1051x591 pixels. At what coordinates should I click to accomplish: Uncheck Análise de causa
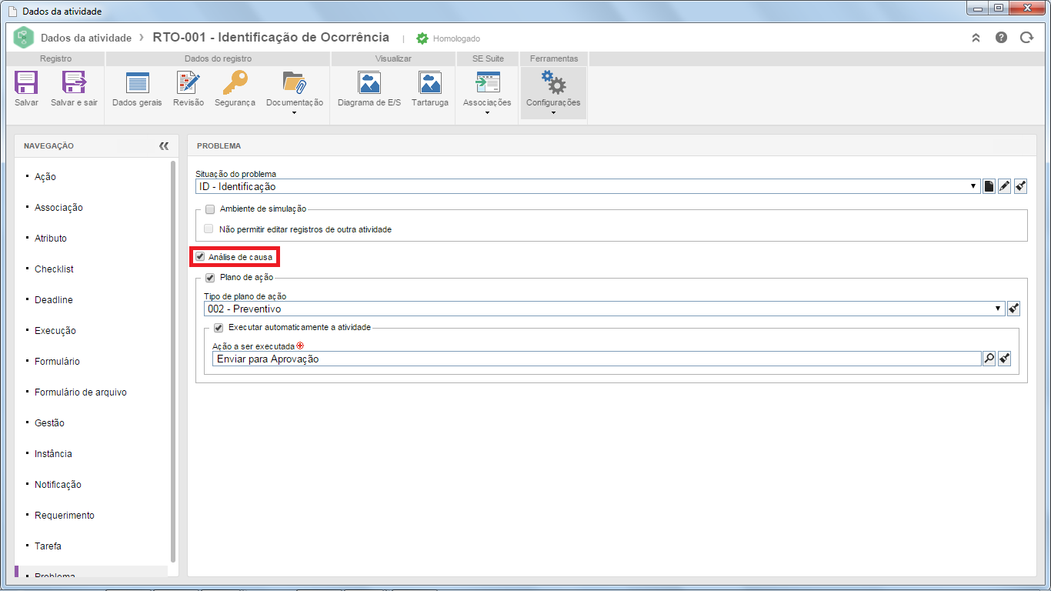pos(200,256)
